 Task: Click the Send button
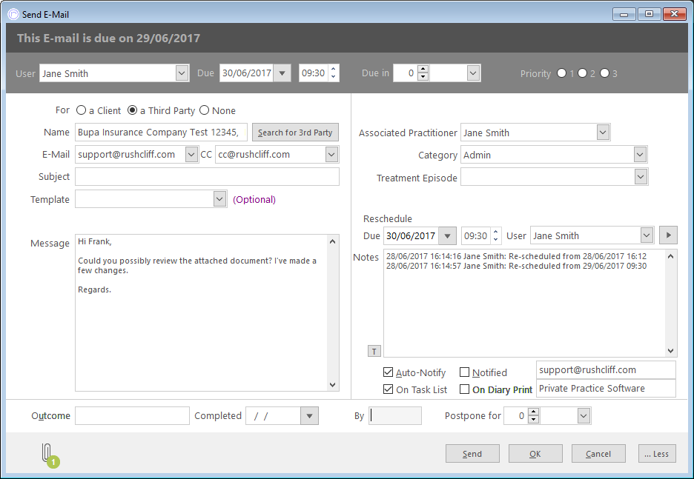472,453
